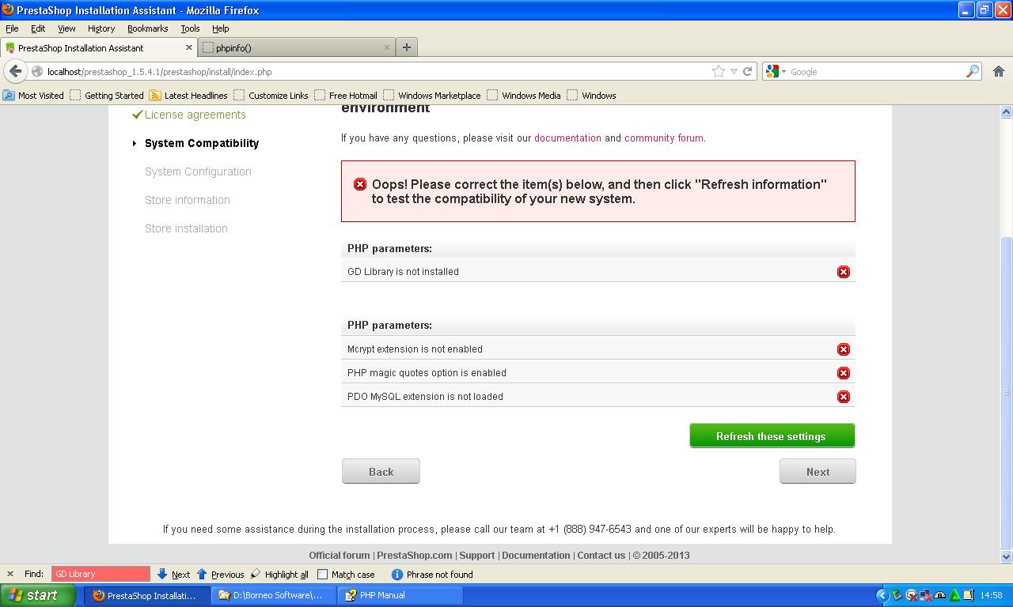
Task: Find previous match with the up arrow
Action: tap(220, 575)
